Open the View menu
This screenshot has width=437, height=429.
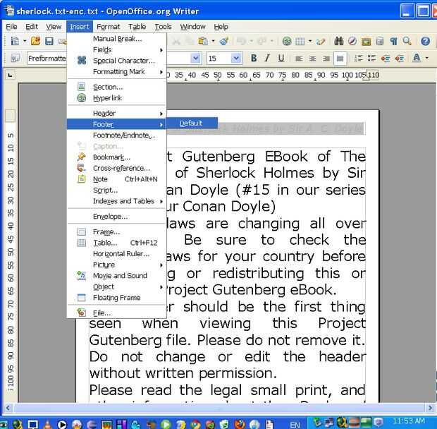[x=54, y=27]
